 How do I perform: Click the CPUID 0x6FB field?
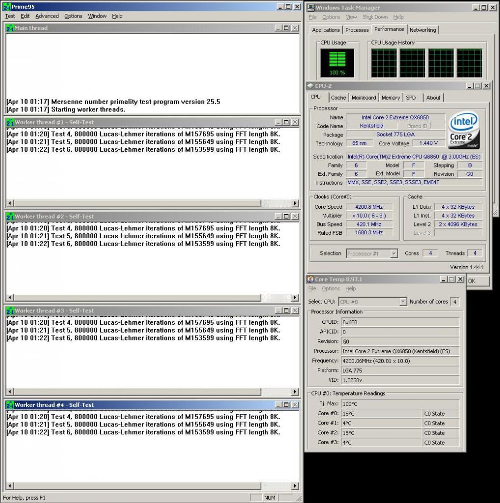[400, 322]
